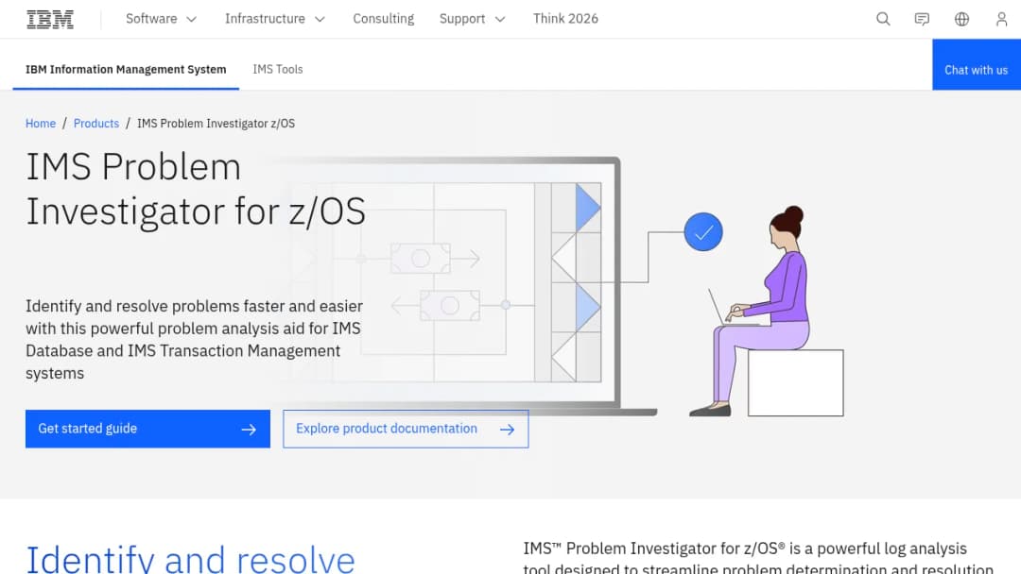Click Explore product documentation button
The width and height of the screenshot is (1021, 574).
(x=406, y=429)
